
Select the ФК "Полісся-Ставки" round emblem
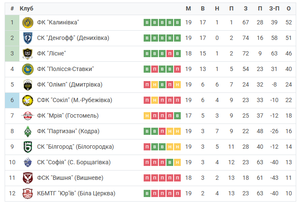[28, 69]
